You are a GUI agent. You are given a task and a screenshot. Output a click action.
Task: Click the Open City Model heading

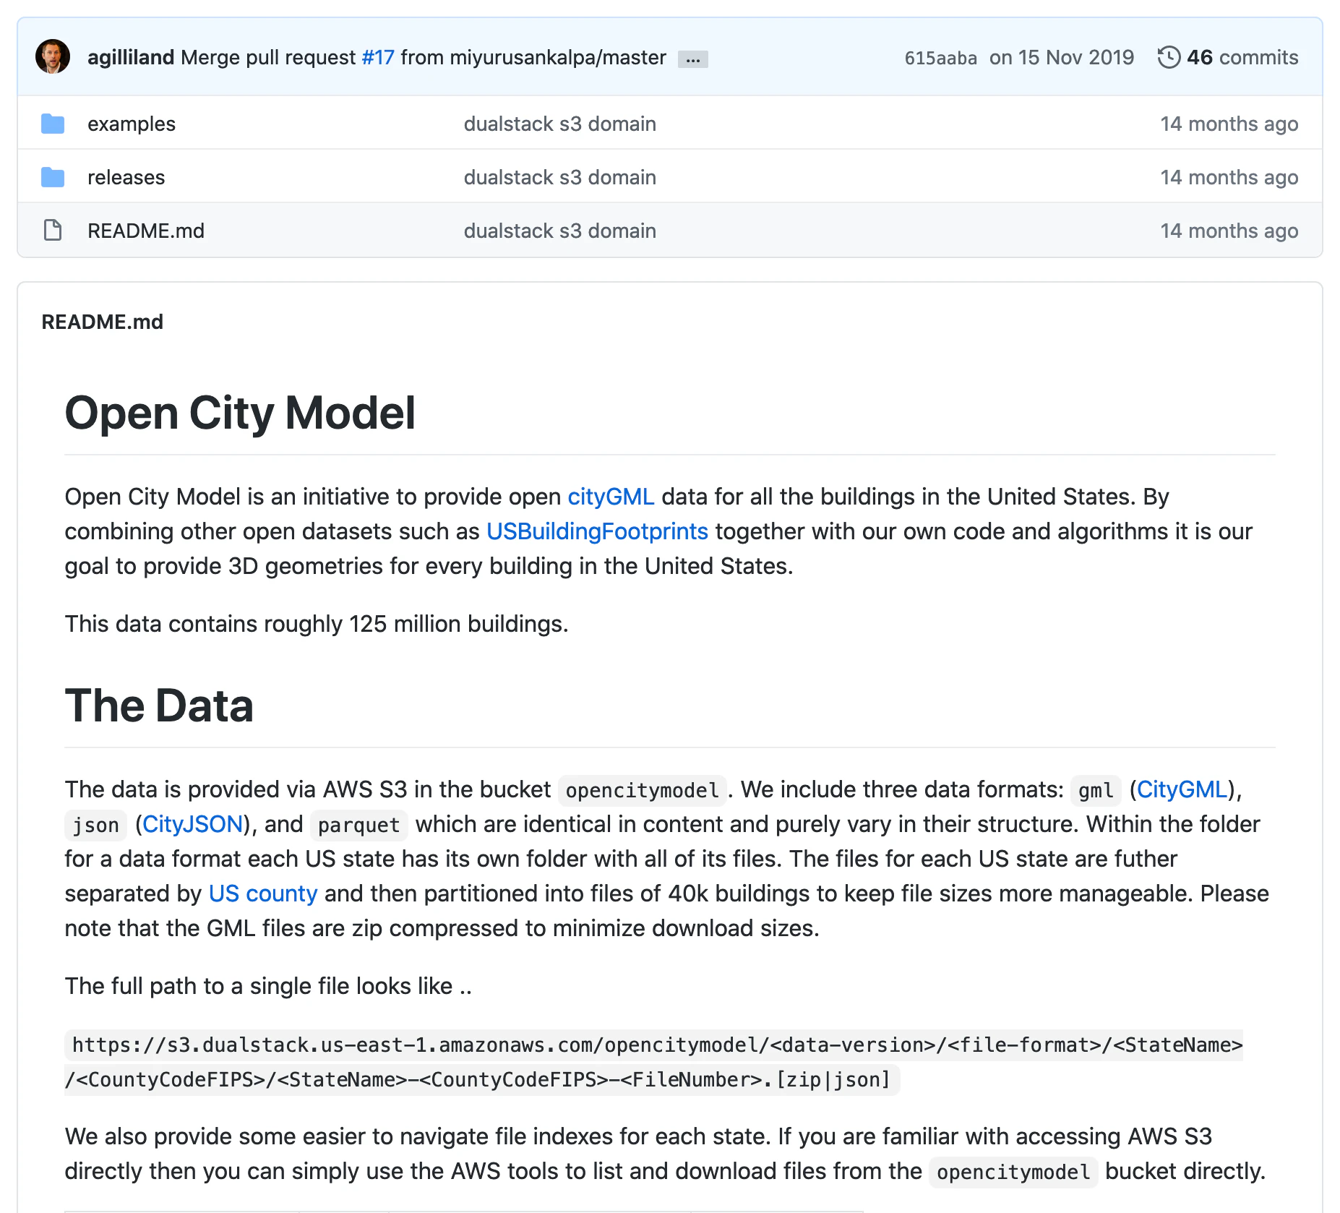pos(240,413)
